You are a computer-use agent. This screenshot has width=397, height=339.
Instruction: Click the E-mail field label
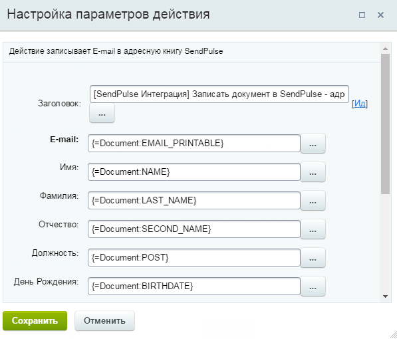pos(65,140)
